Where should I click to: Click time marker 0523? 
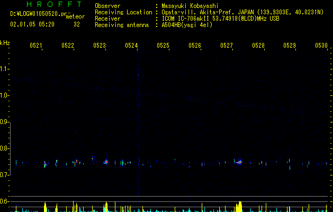pos(100,45)
